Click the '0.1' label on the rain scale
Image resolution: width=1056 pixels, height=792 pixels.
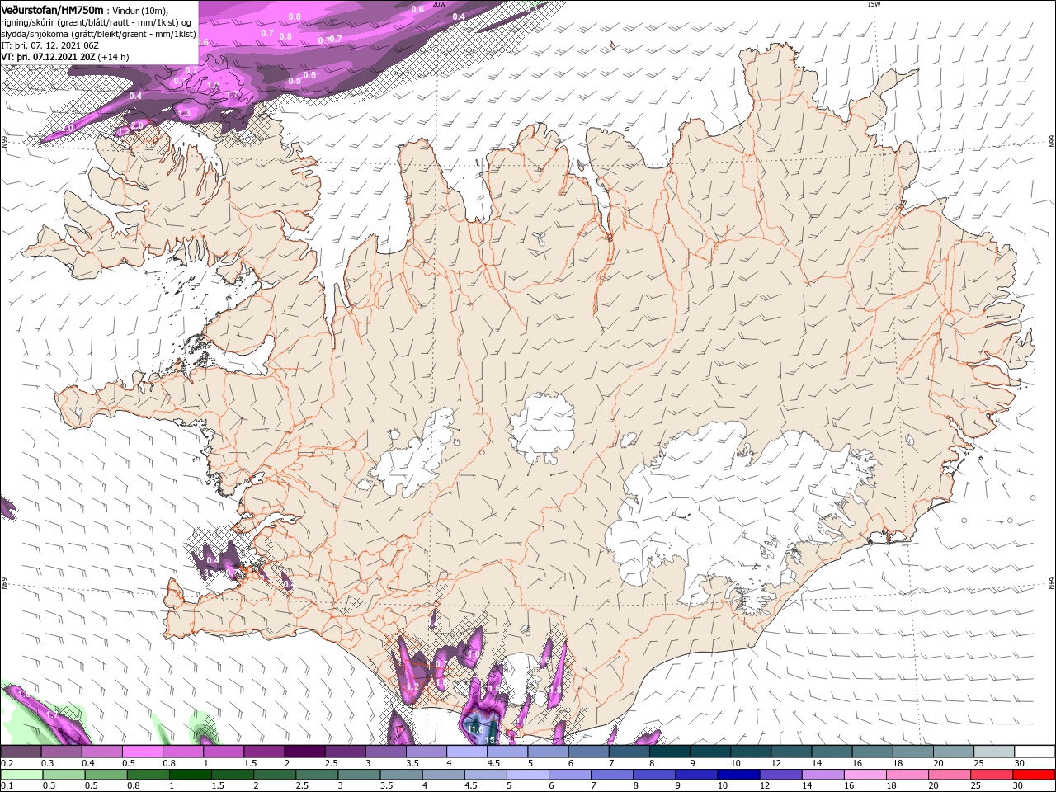[x=7, y=786]
